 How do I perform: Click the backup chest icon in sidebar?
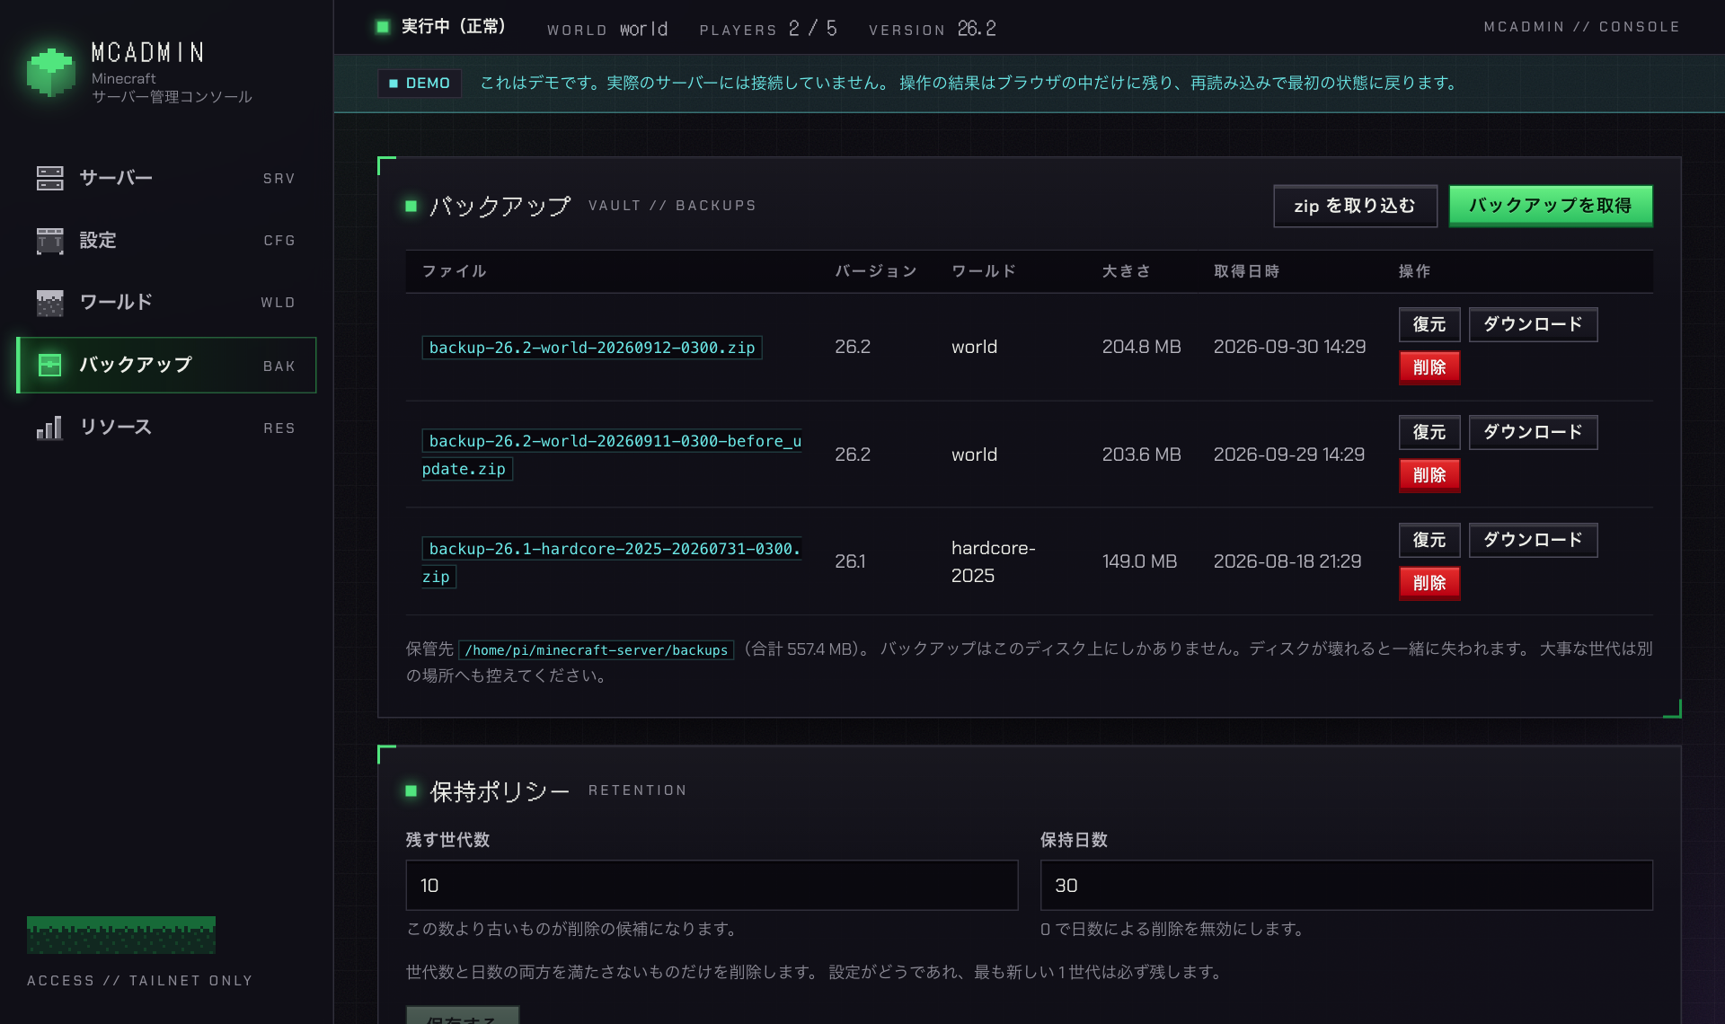pos(50,365)
